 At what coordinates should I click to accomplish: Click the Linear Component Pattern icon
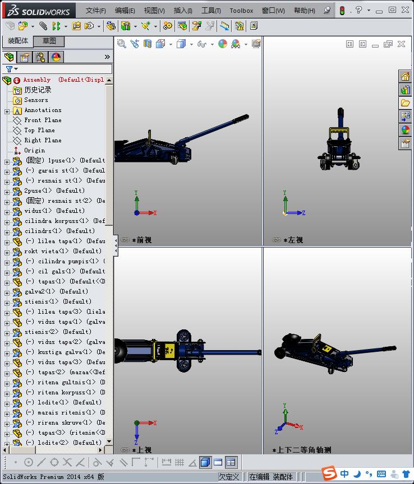tap(56, 26)
